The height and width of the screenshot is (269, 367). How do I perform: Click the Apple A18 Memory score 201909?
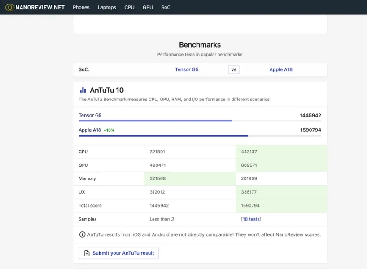click(x=249, y=178)
